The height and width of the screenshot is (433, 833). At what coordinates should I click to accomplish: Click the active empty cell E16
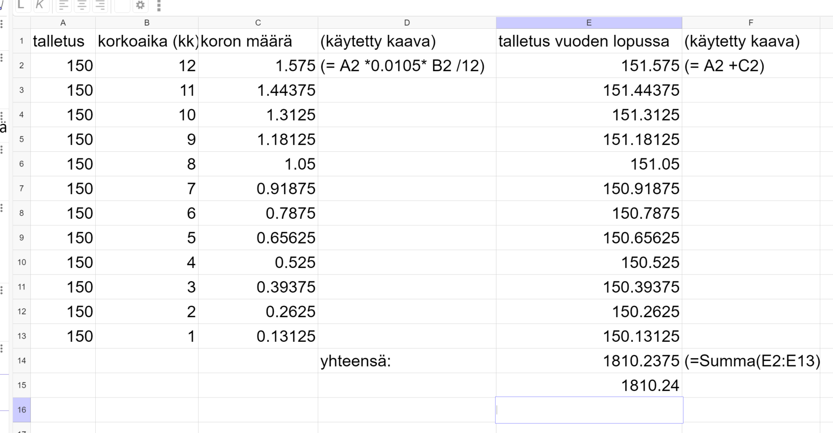pyautogui.click(x=589, y=410)
